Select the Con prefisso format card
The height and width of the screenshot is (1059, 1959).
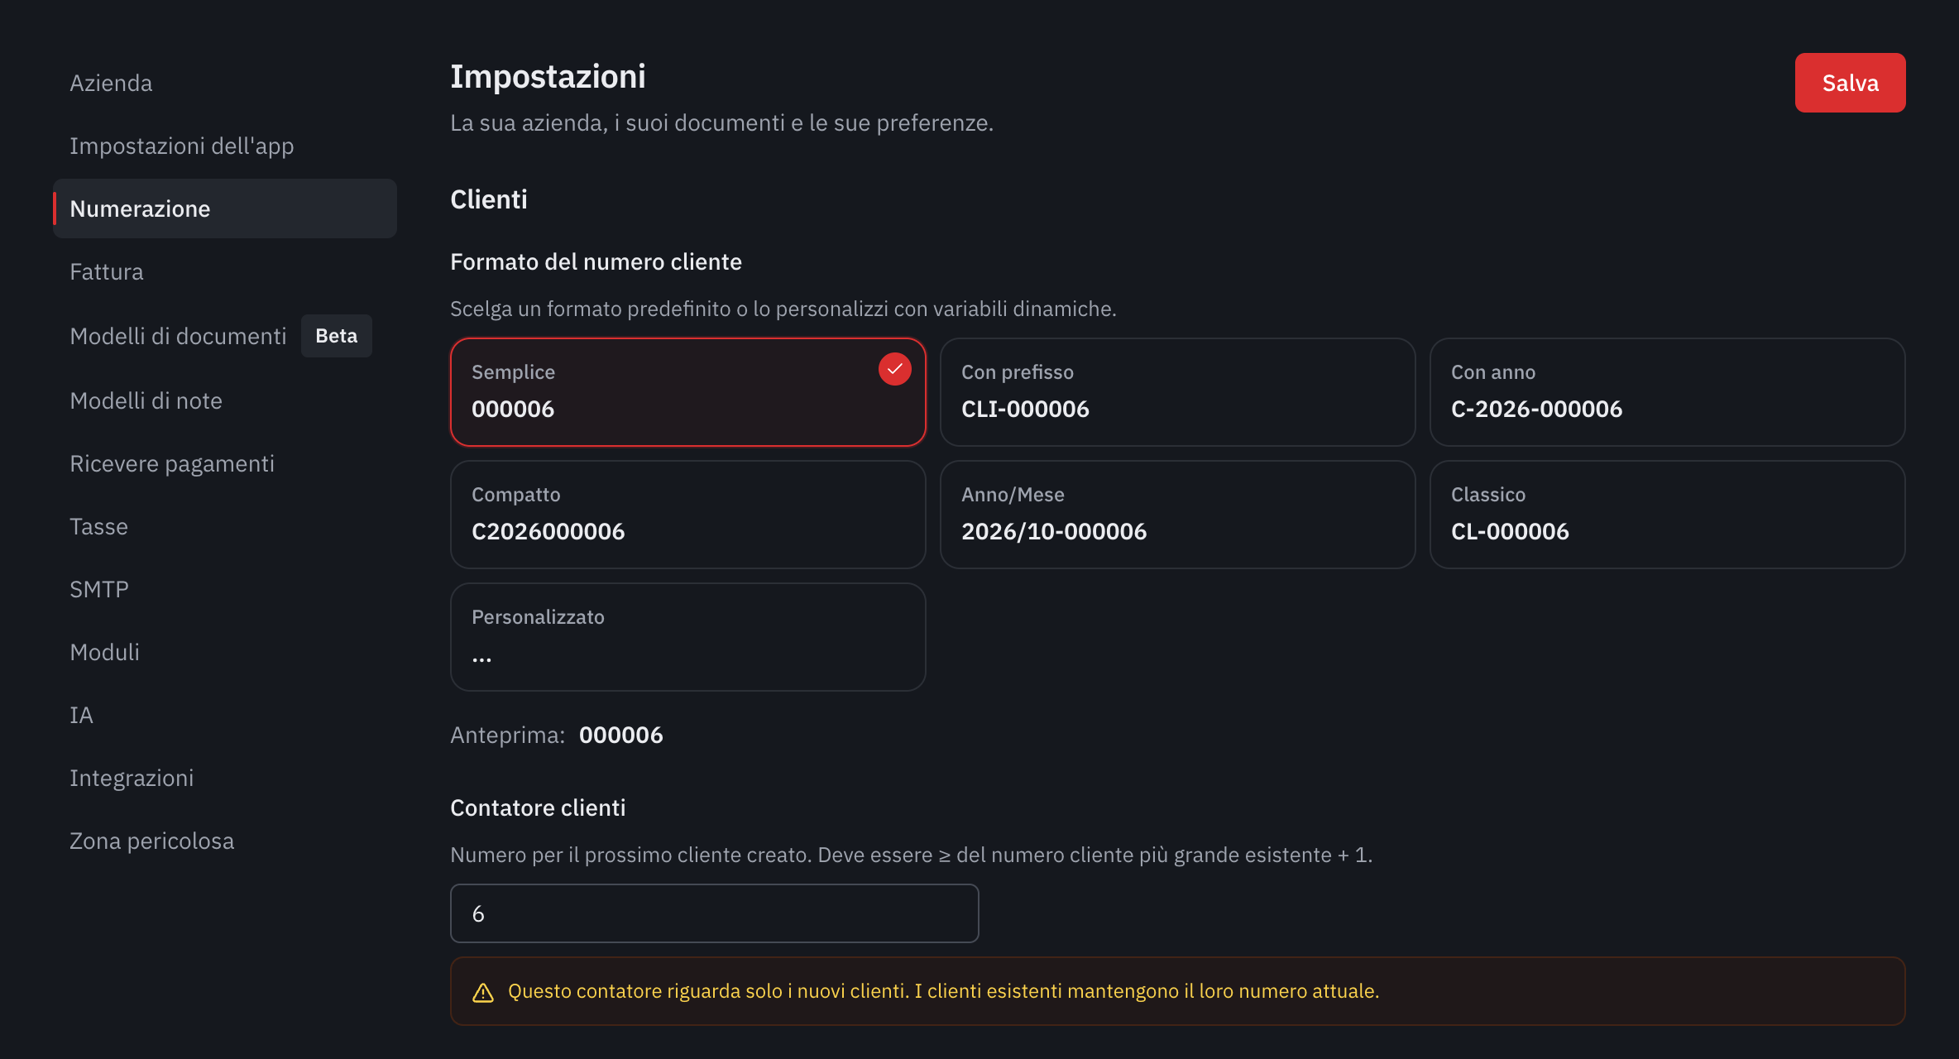[x=1177, y=392]
